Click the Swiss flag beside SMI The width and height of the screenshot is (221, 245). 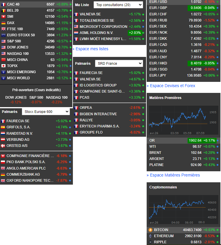pos(3,17)
